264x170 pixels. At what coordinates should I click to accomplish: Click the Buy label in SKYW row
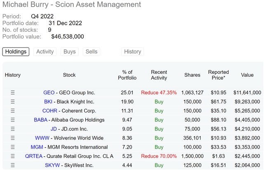(159, 165)
